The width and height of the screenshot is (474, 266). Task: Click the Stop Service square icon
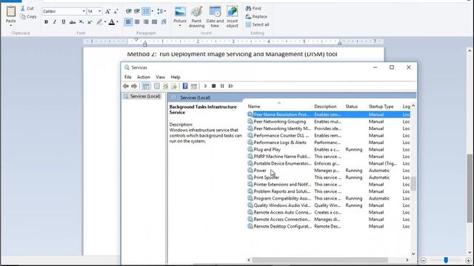click(x=214, y=86)
